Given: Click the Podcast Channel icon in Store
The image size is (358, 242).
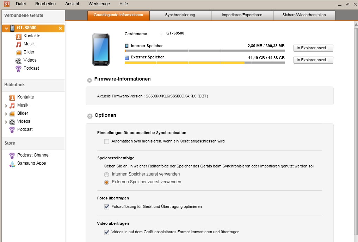Looking at the screenshot, I should pyautogui.click(x=12, y=155).
